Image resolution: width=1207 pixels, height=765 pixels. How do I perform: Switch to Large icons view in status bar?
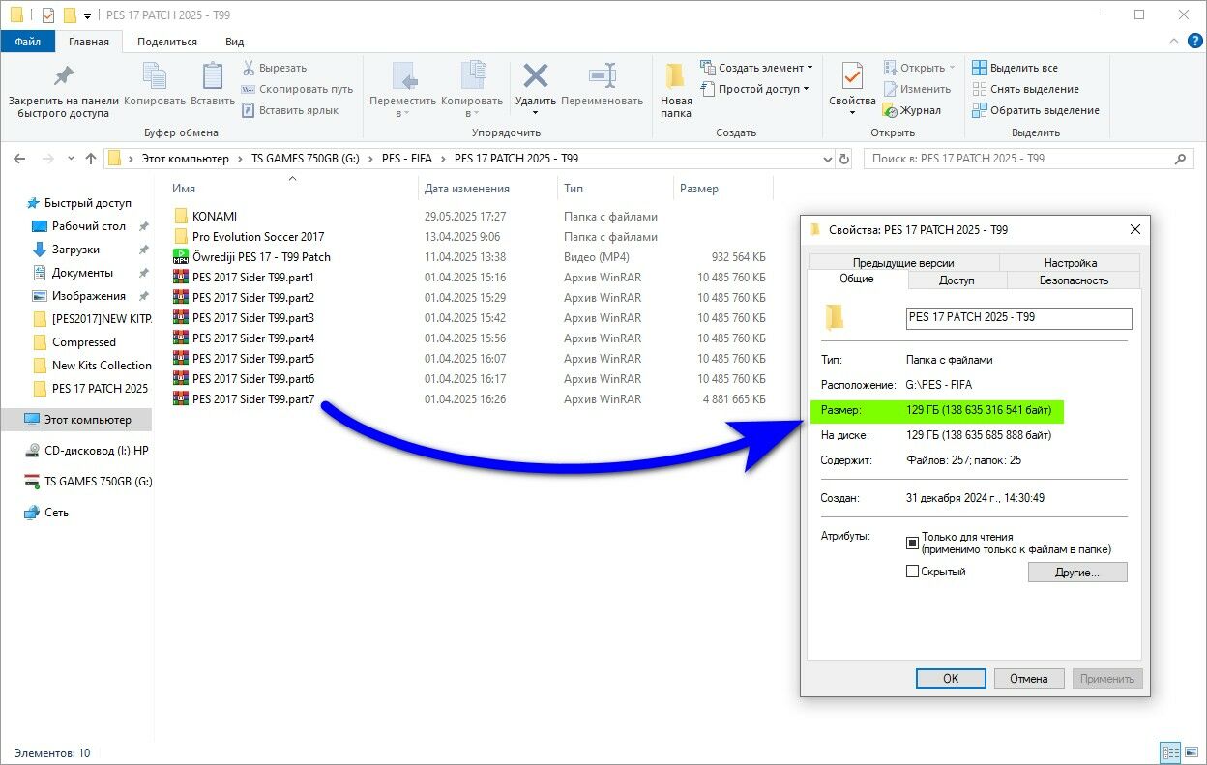click(x=1192, y=752)
